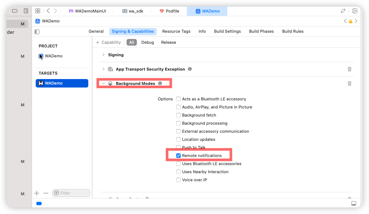The height and width of the screenshot is (214, 369).
Task: Add editor on right icon
Action: [355, 11]
